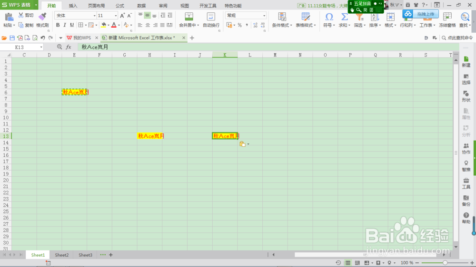Screen dimensions: 476x267
Task: Toggle Bold formatting
Action: (x=58, y=25)
